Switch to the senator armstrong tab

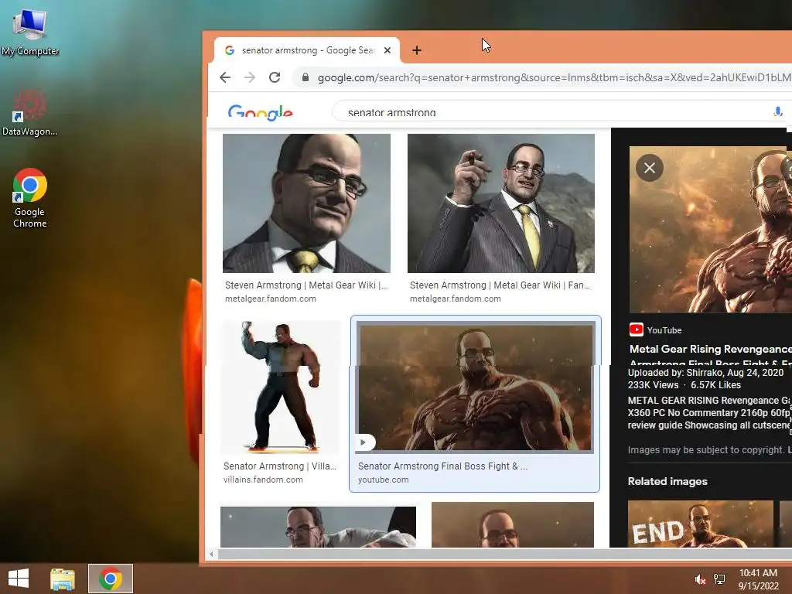(x=306, y=50)
